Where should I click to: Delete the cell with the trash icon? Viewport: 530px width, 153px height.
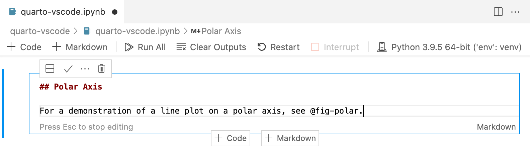(101, 69)
